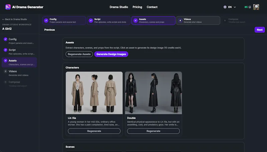Click the Next button
The image size is (267, 152).
260,30
